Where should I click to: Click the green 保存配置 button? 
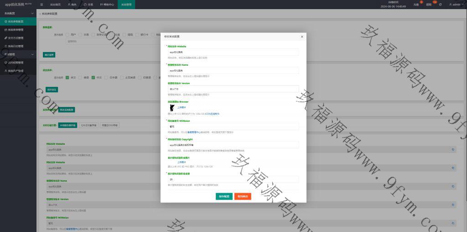pos(224,196)
